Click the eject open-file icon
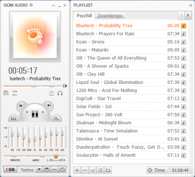Image resolution: width=195 pixels, height=177 pixels. click(52, 93)
